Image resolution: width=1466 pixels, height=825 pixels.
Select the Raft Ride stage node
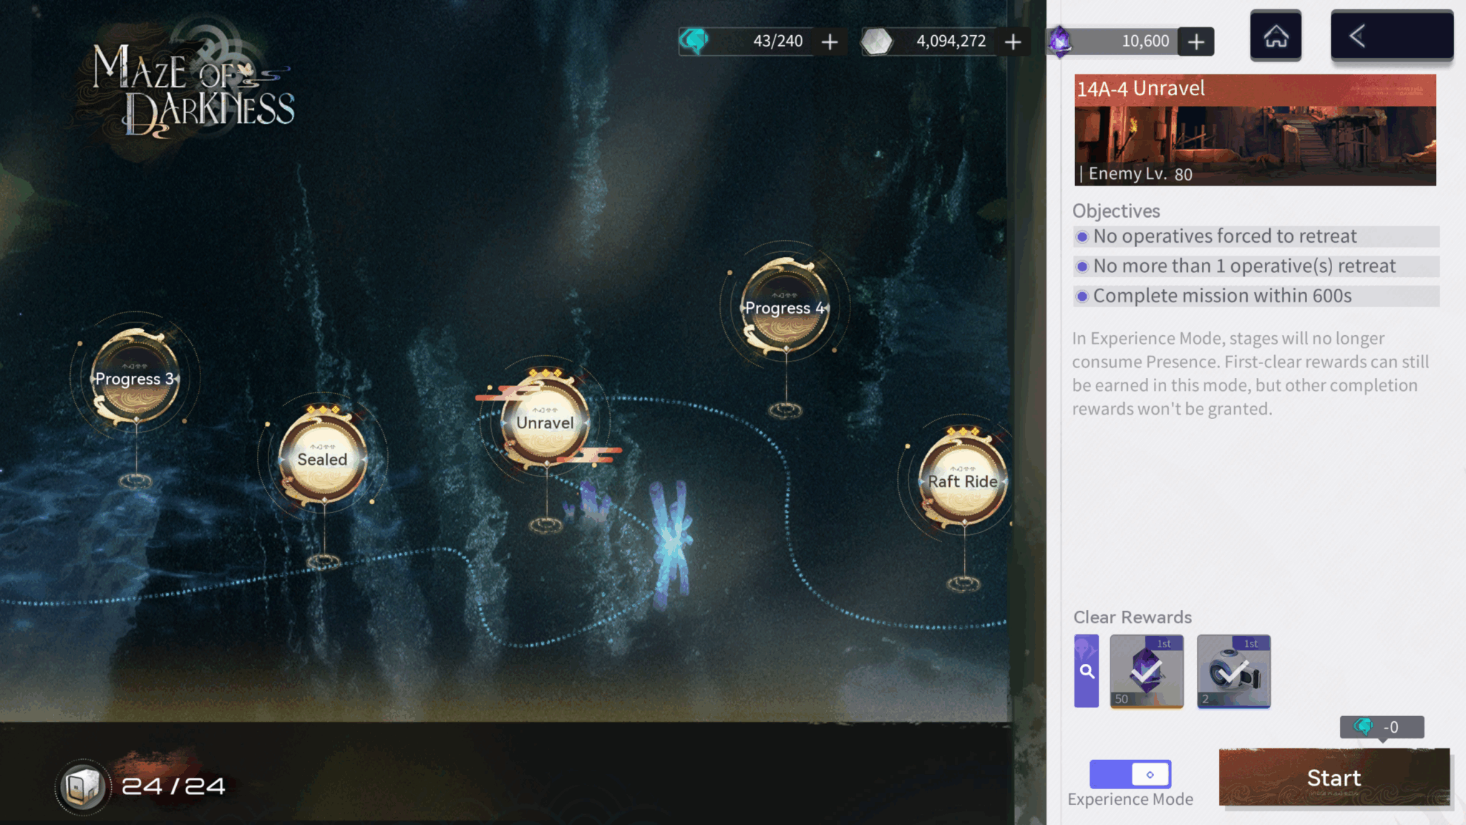point(963,481)
